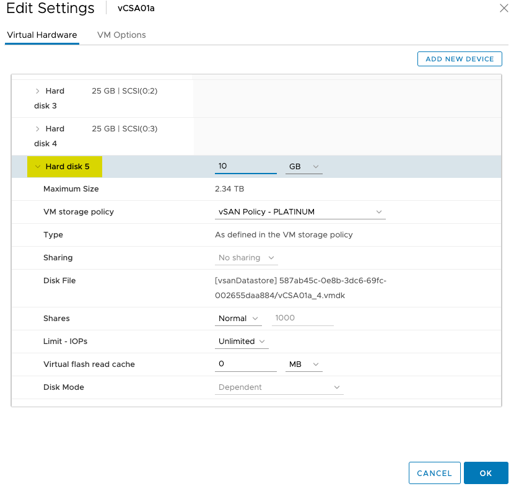Close the Edit Settings dialog with X
The width and height of the screenshot is (519, 494).
click(x=504, y=8)
